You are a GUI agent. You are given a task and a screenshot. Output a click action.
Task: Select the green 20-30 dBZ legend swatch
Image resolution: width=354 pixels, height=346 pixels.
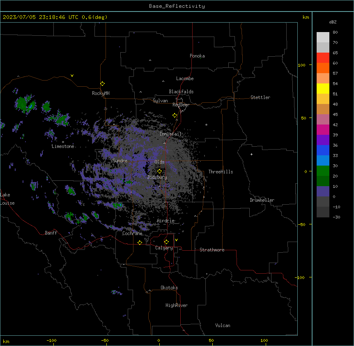pyautogui.click(x=323, y=171)
